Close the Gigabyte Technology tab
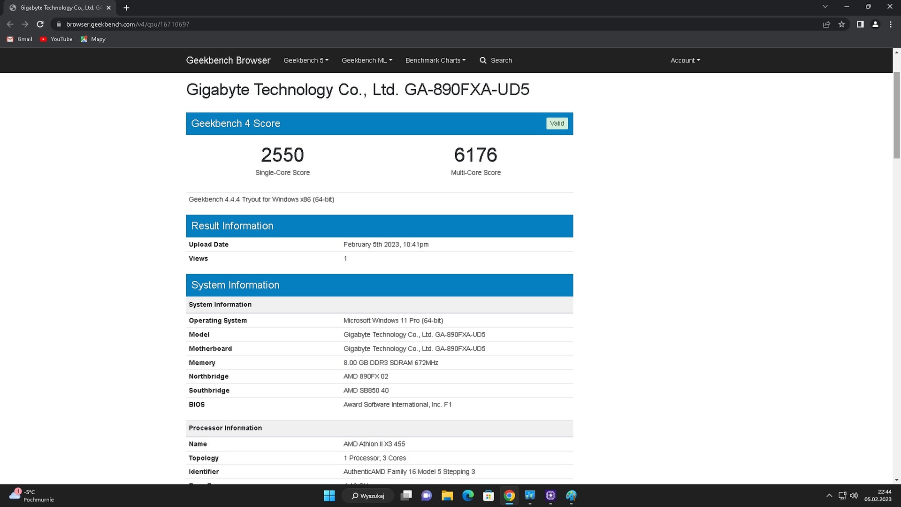The height and width of the screenshot is (507, 901). point(108,8)
